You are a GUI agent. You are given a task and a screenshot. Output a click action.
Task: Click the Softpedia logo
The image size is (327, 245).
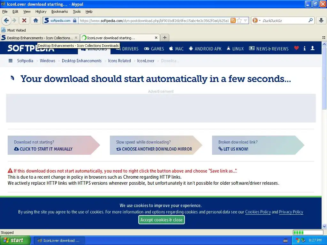(x=31, y=48)
